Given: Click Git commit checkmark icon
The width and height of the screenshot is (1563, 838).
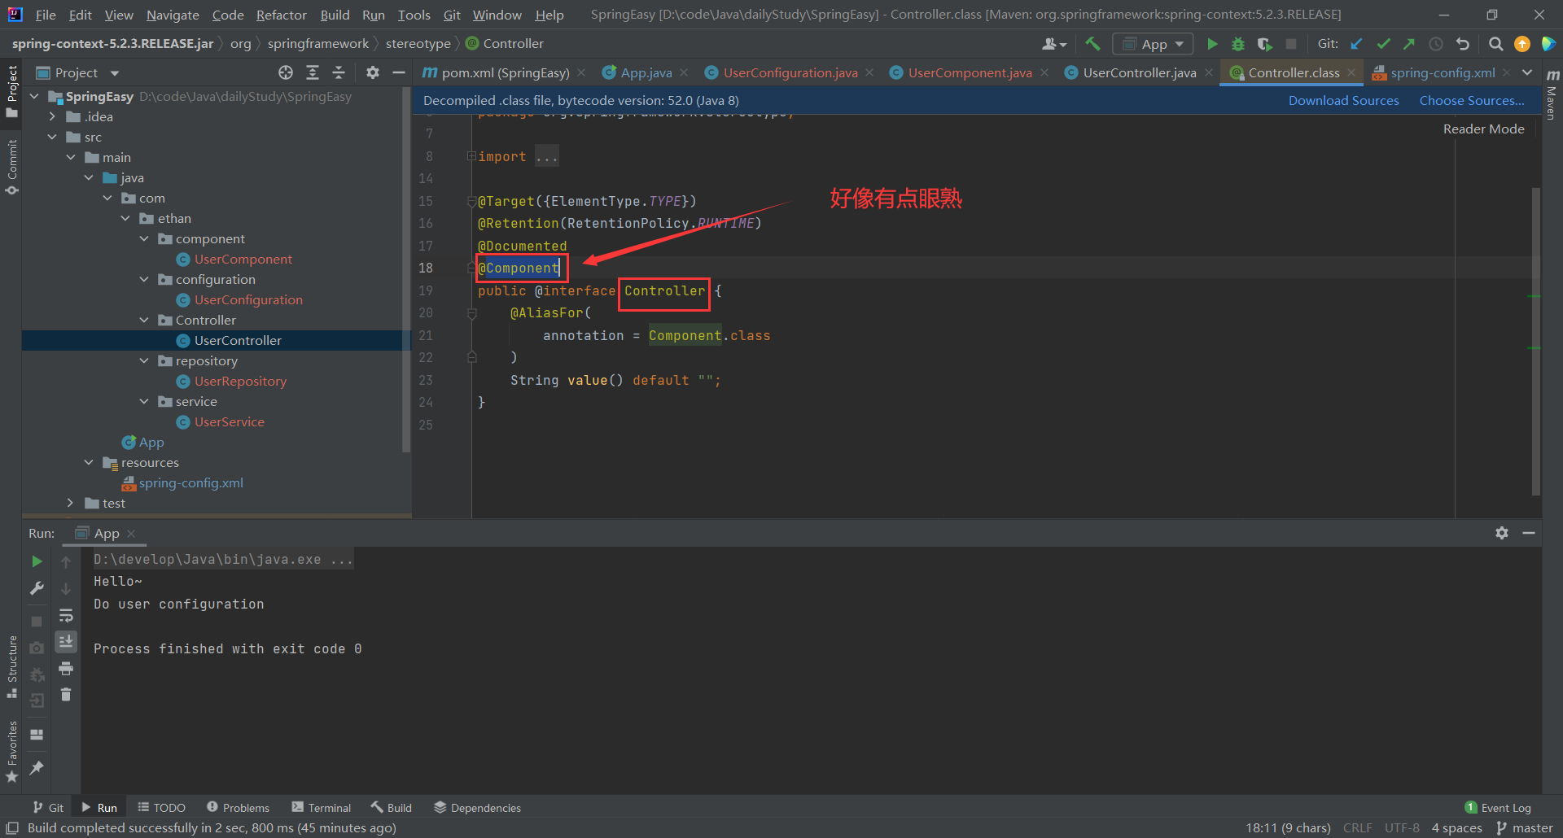Looking at the screenshot, I should coord(1383,44).
